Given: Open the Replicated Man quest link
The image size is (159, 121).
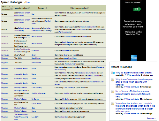Looking at the screenshot, I should (70, 64).
